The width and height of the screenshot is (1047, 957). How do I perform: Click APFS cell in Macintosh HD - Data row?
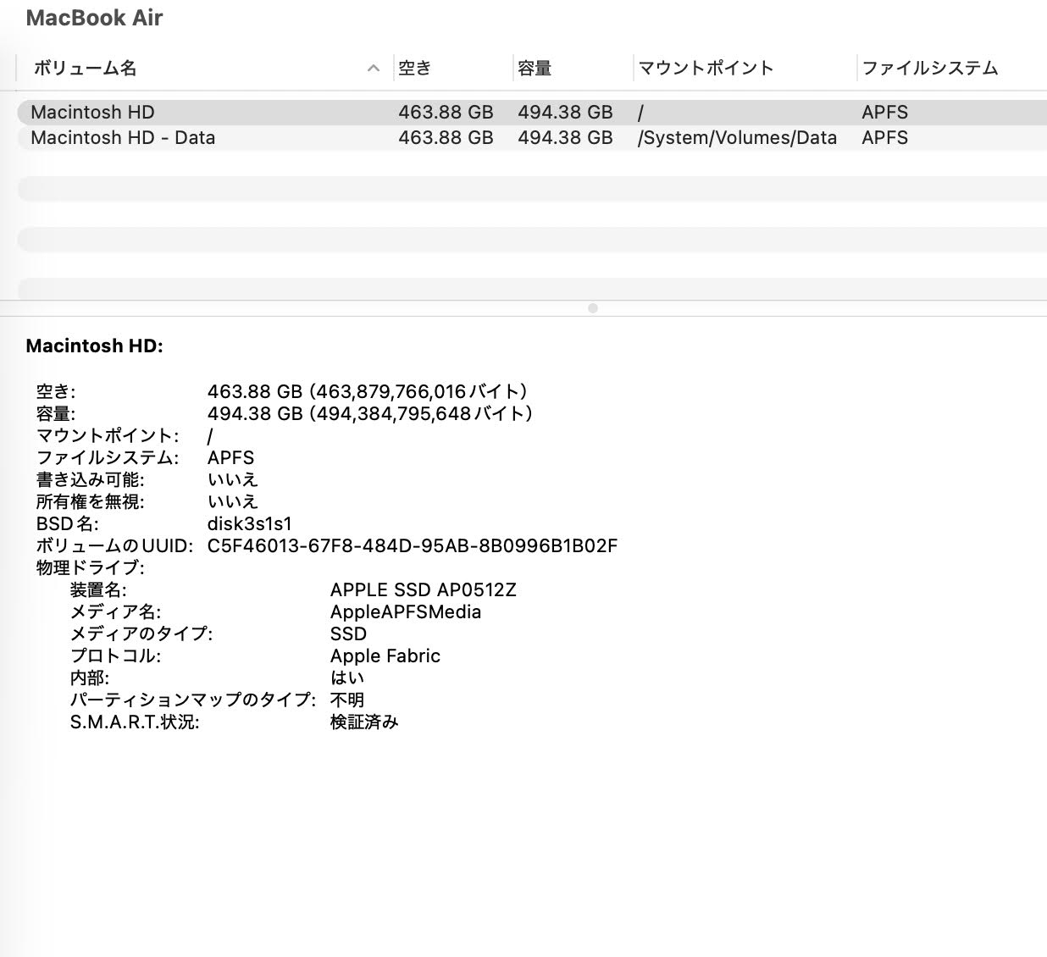(884, 138)
